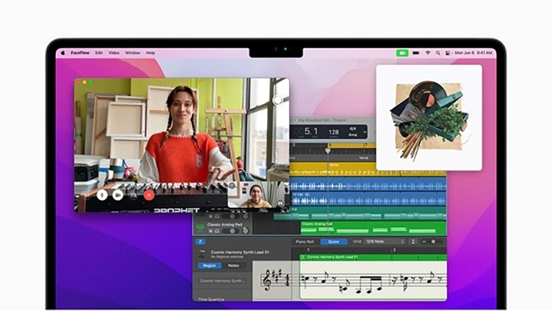Viewport: 552px width, 311px height.
Task: Click the 128 tempo value in the LCD
Action: 334,132
